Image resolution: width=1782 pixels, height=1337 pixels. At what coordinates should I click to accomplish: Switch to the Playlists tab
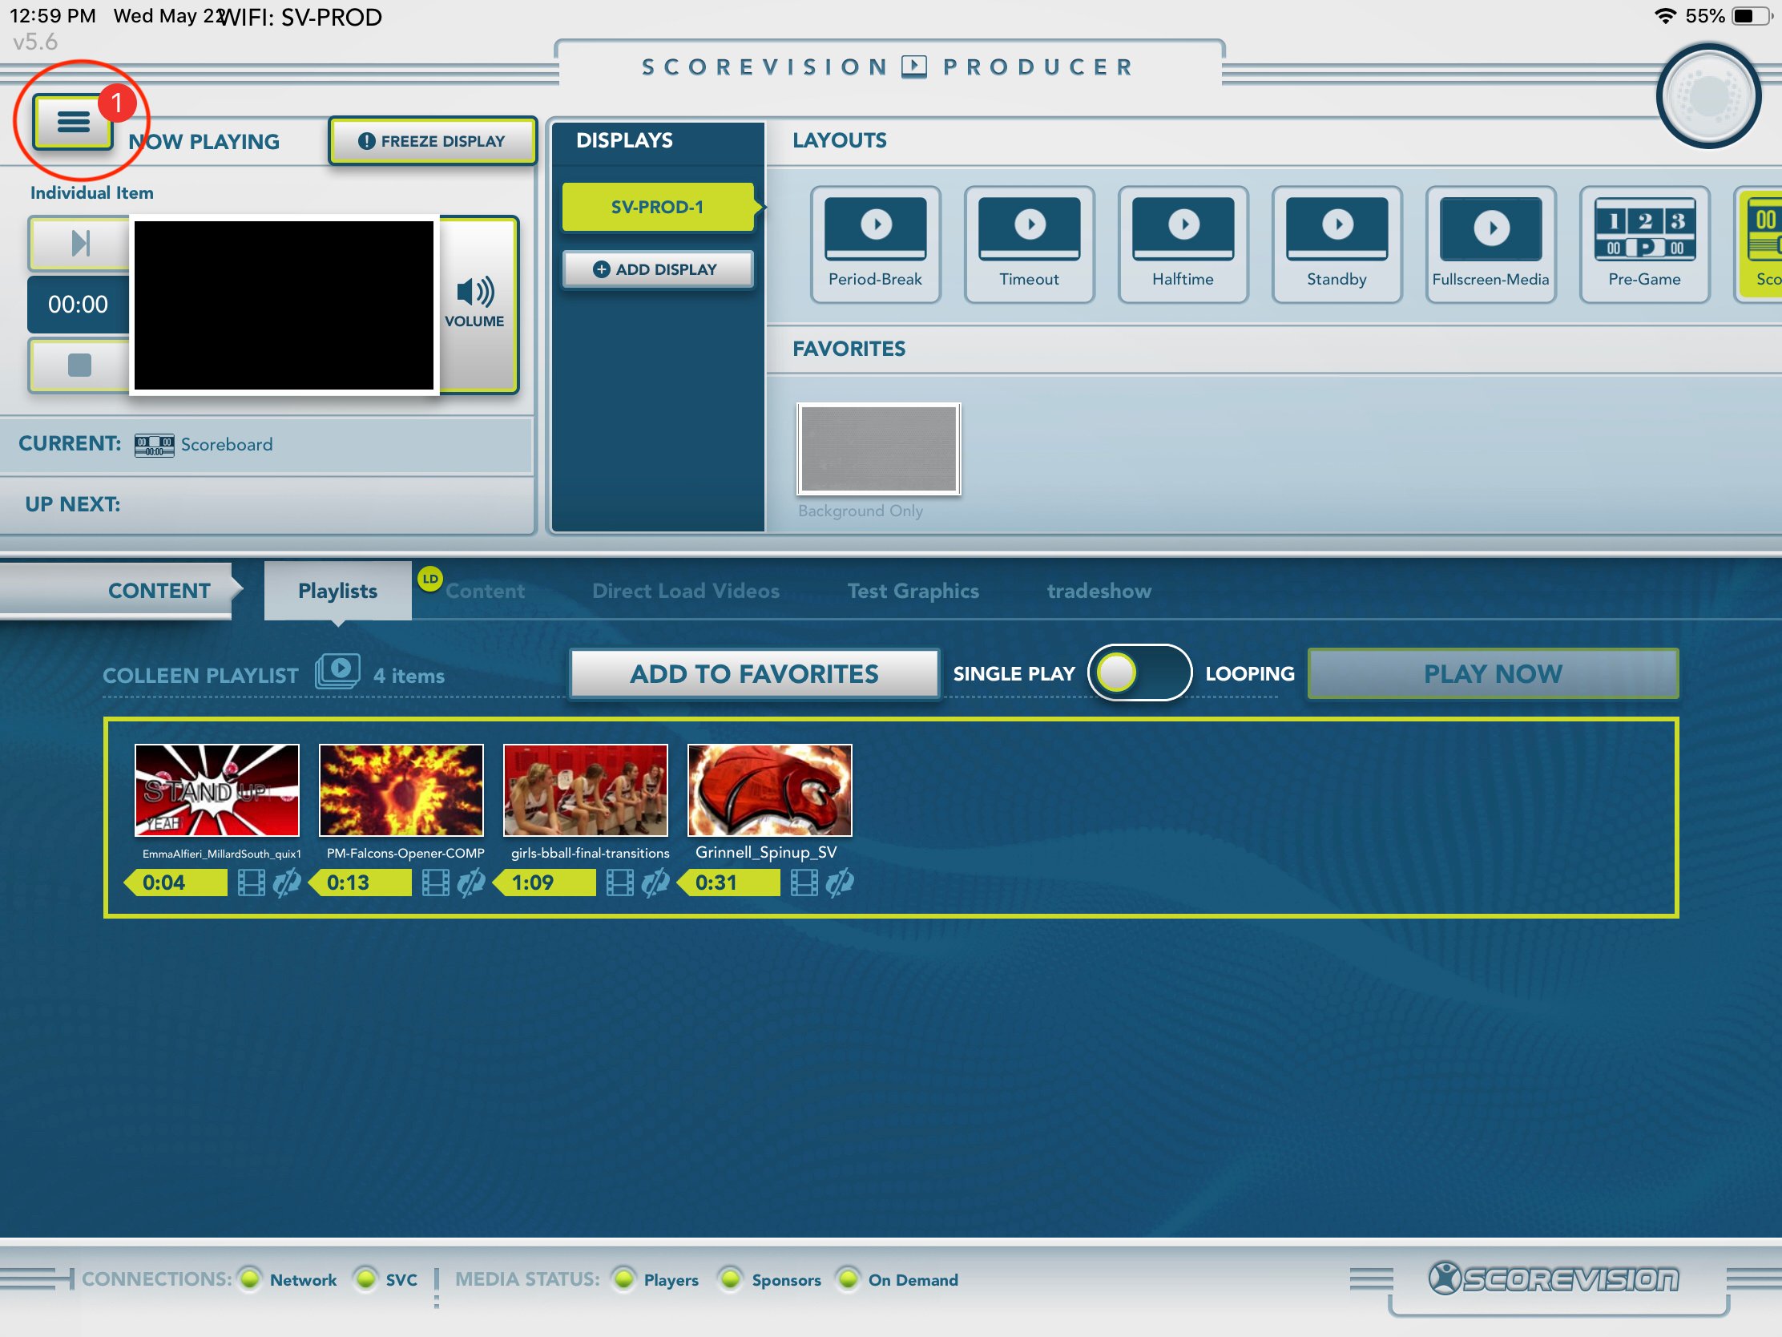point(337,591)
